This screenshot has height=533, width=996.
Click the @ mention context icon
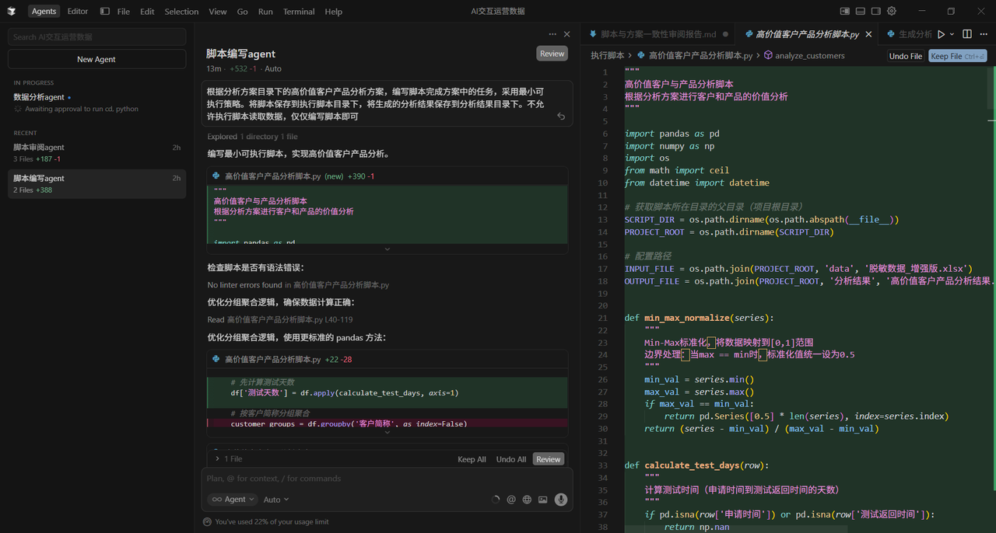point(511,500)
